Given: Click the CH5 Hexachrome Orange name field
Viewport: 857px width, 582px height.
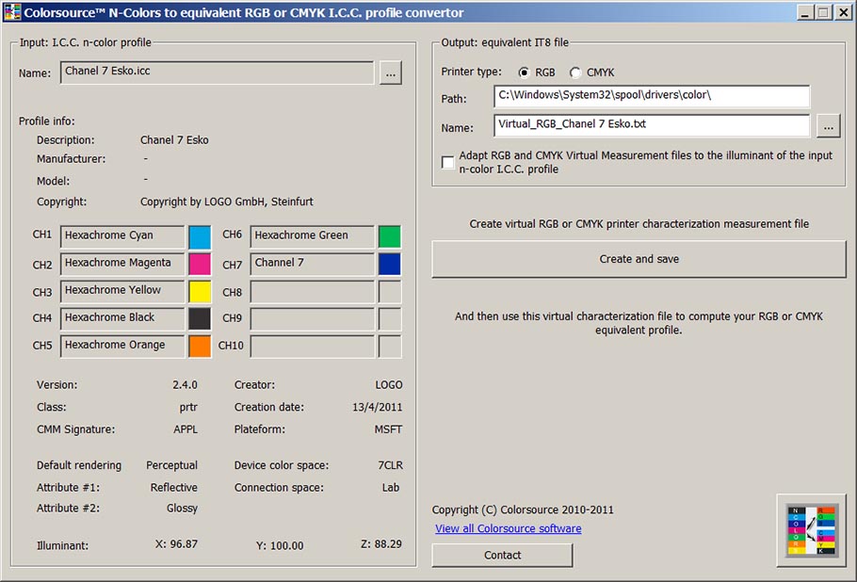Looking at the screenshot, I should click(x=122, y=347).
